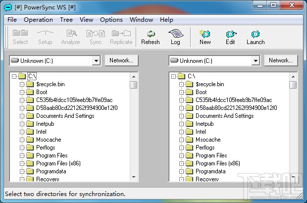307x203 pixels.
Task: Select left pane D58aab80cd221262f994900e12f0 folder
Action: (77, 108)
